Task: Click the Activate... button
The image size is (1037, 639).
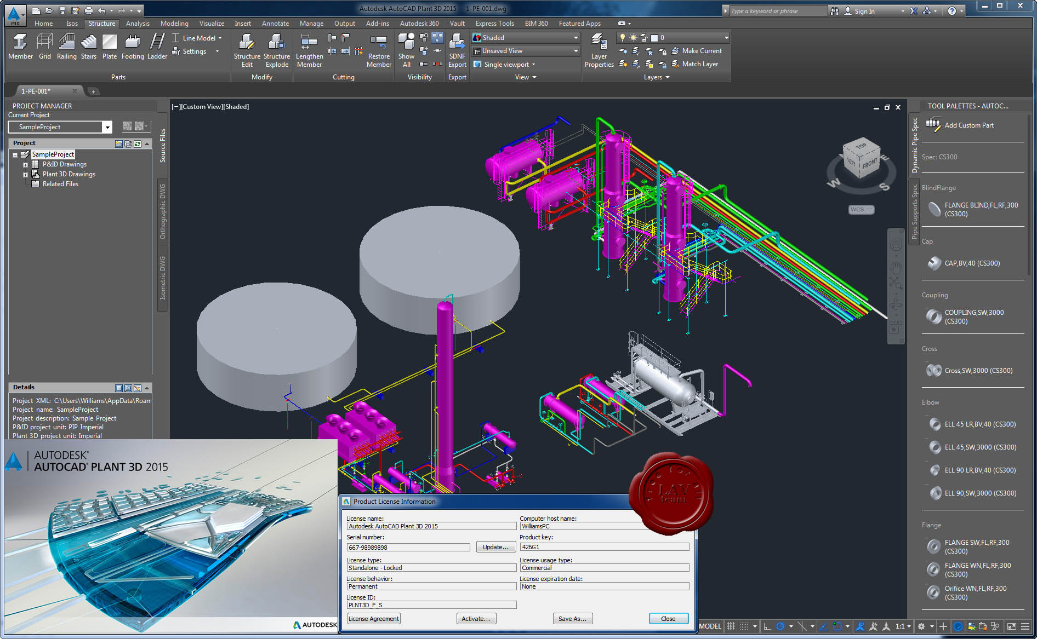Action: [476, 619]
